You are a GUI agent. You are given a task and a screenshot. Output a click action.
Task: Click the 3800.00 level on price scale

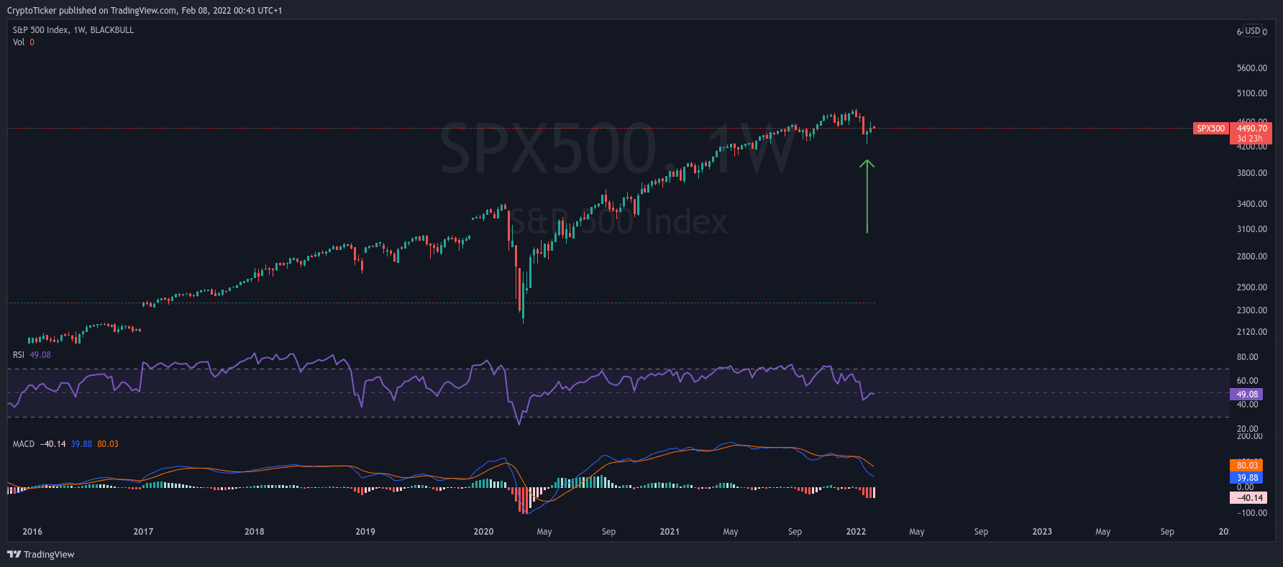tap(1251, 173)
